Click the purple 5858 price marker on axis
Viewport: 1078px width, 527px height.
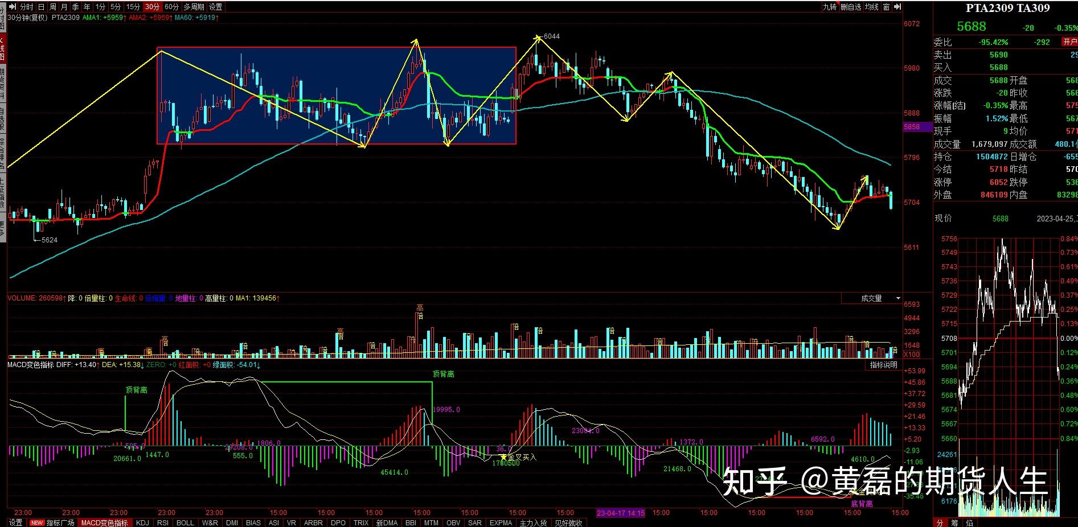912,127
